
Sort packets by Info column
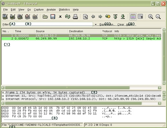[x=137, y=31]
